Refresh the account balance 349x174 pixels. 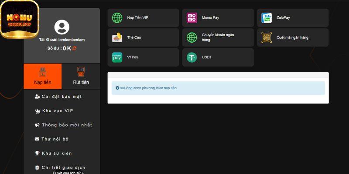tap(75, 48)
